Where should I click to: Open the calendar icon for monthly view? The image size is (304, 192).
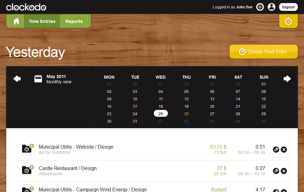(x=38, y=79)
